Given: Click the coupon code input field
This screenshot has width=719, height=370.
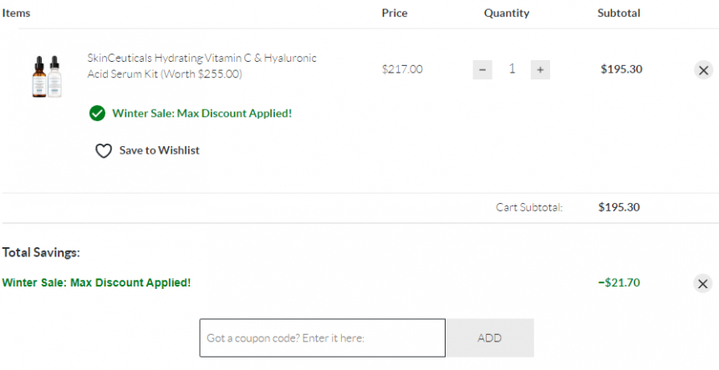Looking at the screenshot, I should pos(322,338).
